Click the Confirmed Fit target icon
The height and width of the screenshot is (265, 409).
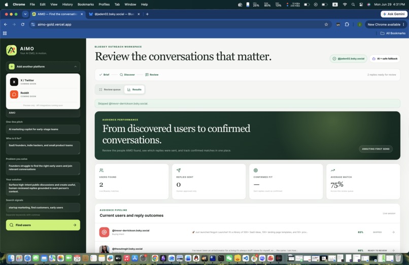(x=256, y=170)
